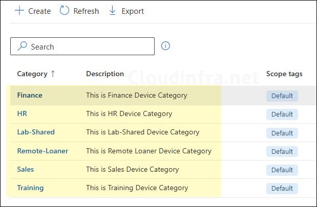Open the Lab-Shared category link
317x207 pixels.
coord(36,132)
